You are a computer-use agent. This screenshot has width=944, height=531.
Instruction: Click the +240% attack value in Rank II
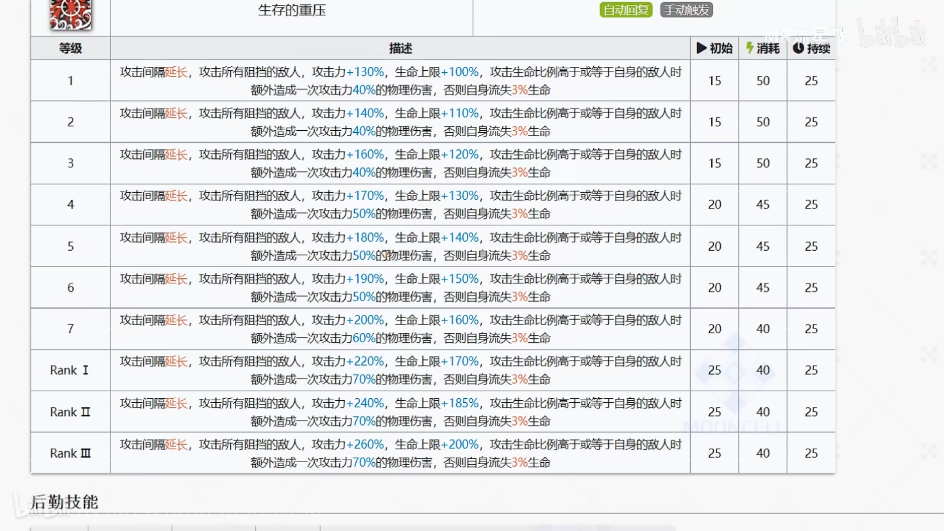tap(365, 403)
